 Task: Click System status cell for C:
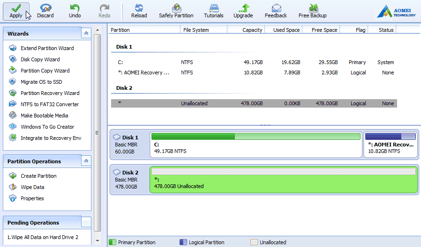[x=385, y=62]
